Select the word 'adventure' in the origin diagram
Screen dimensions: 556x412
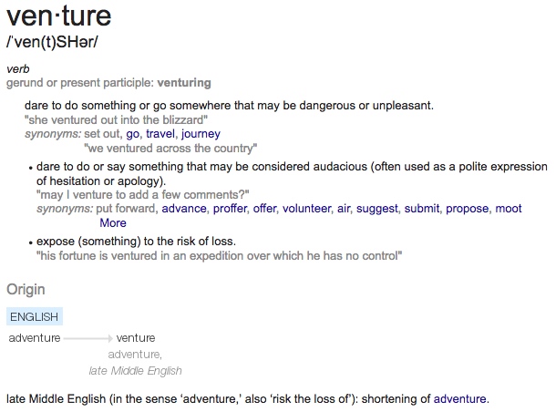tap(35, 338)
